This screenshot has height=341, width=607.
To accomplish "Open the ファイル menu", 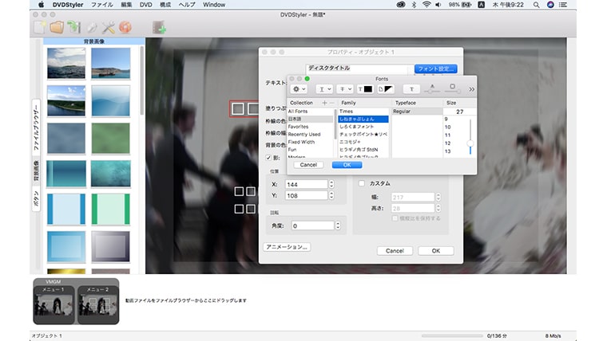I will click(x=101, y=5).
